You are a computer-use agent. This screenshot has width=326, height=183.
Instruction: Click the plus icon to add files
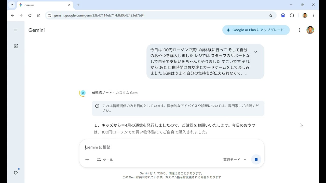[x=87, y=160]
